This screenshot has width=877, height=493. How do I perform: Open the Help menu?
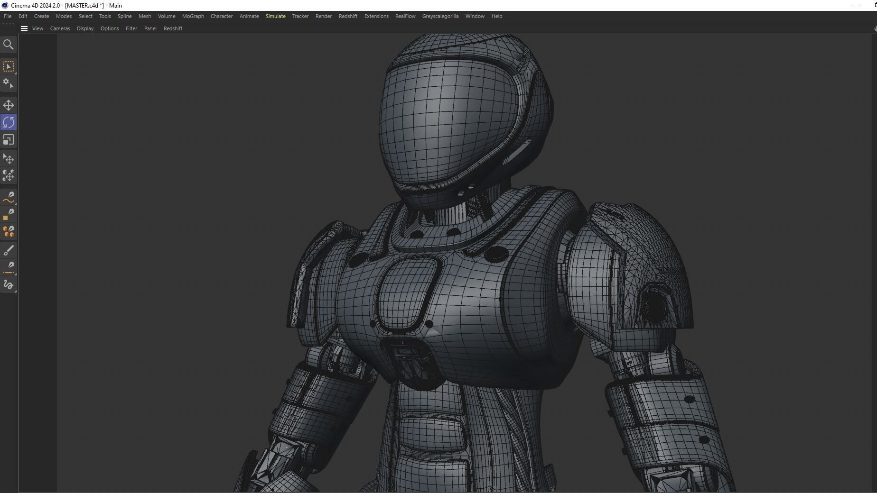[497, 16]
